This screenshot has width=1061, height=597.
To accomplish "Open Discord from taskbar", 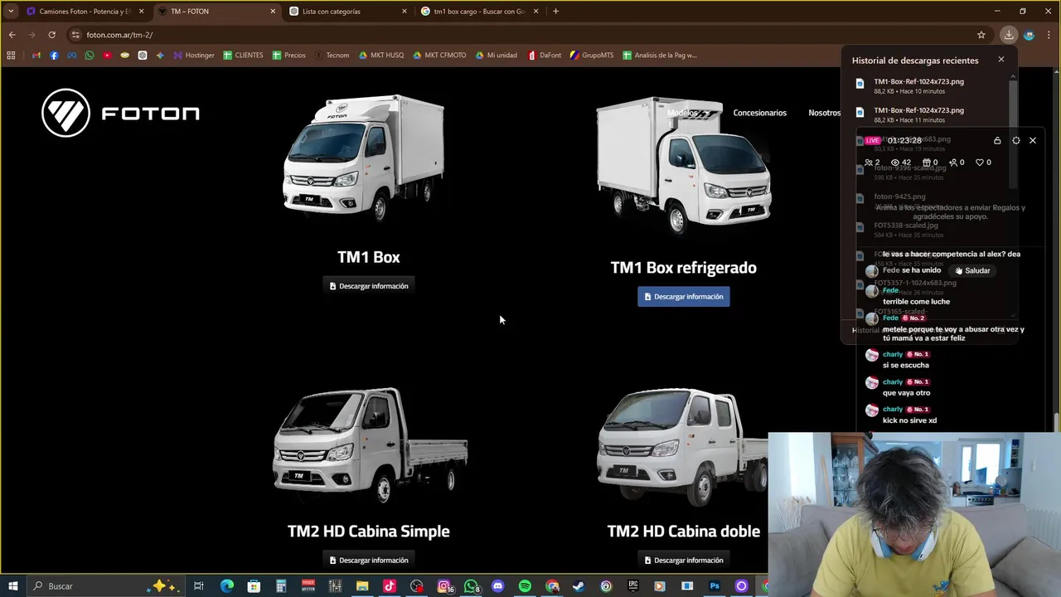I will (x=497, y=586).
